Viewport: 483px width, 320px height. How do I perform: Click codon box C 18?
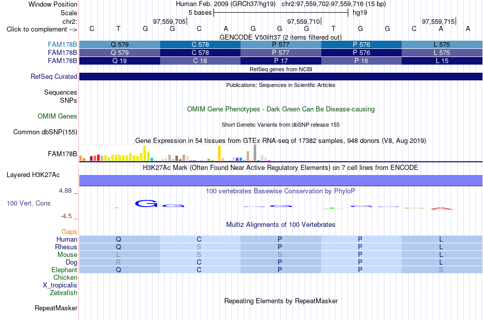point(200,61)
